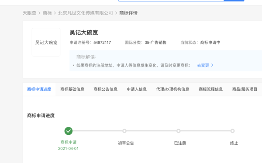Select registration number 54872117

point(102,43)
